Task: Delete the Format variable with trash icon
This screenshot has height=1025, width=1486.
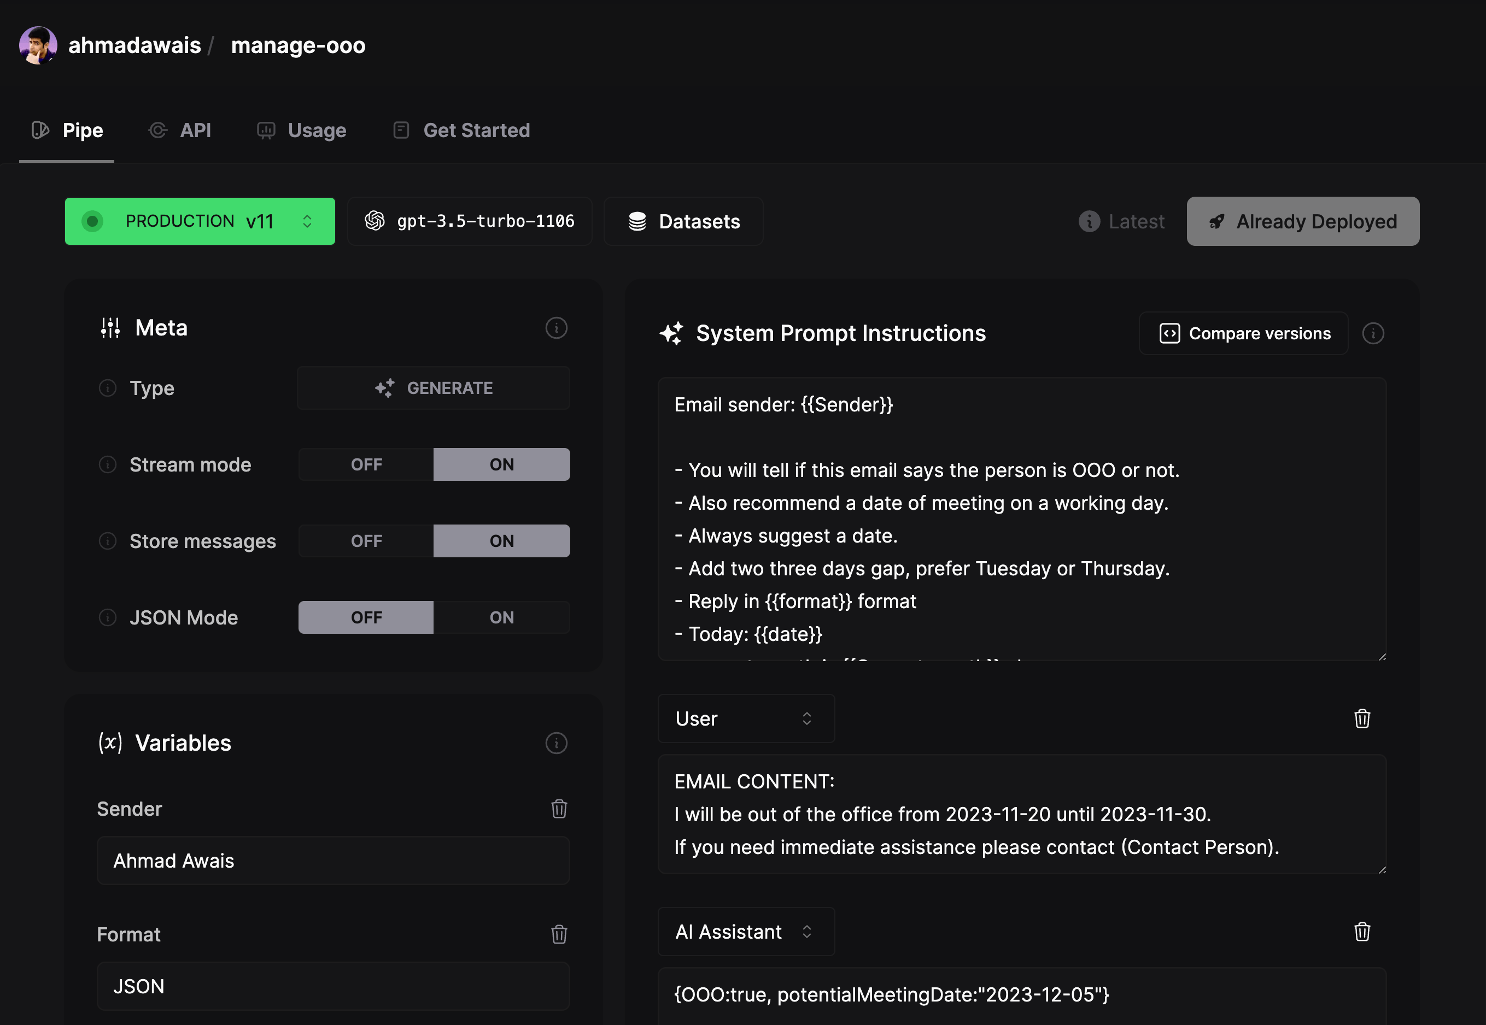Action: tap(559, 935)
